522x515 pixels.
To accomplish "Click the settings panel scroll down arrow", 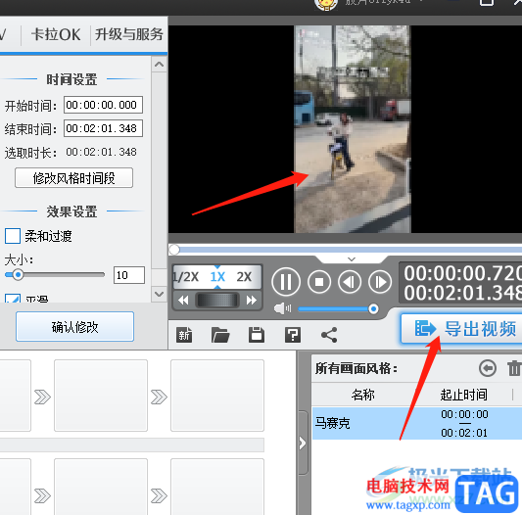I will point(159,294).
